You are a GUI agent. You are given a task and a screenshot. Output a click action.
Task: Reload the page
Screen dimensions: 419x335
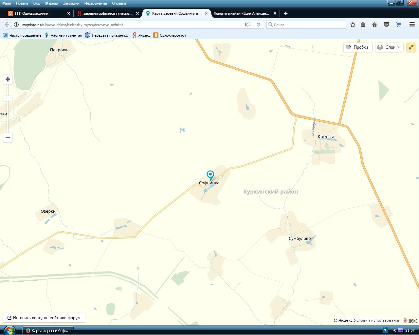click(258, 25)
